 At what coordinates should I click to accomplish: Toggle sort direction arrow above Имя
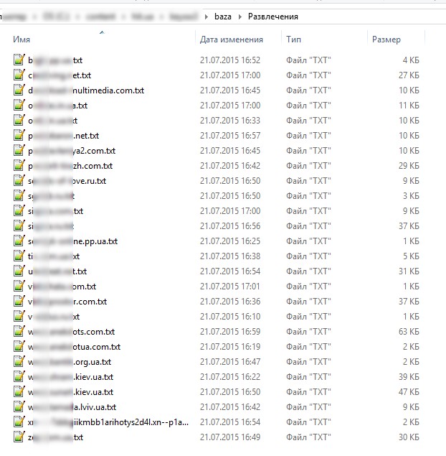pyautogui.click(x=102, y=32)
